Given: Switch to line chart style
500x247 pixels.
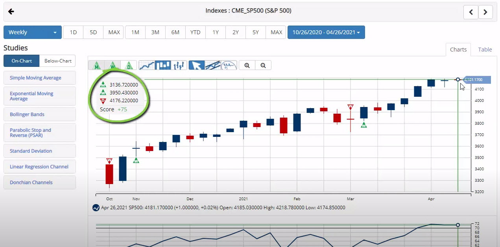Looking at the screenshot, I should click(x=147, y=65).
